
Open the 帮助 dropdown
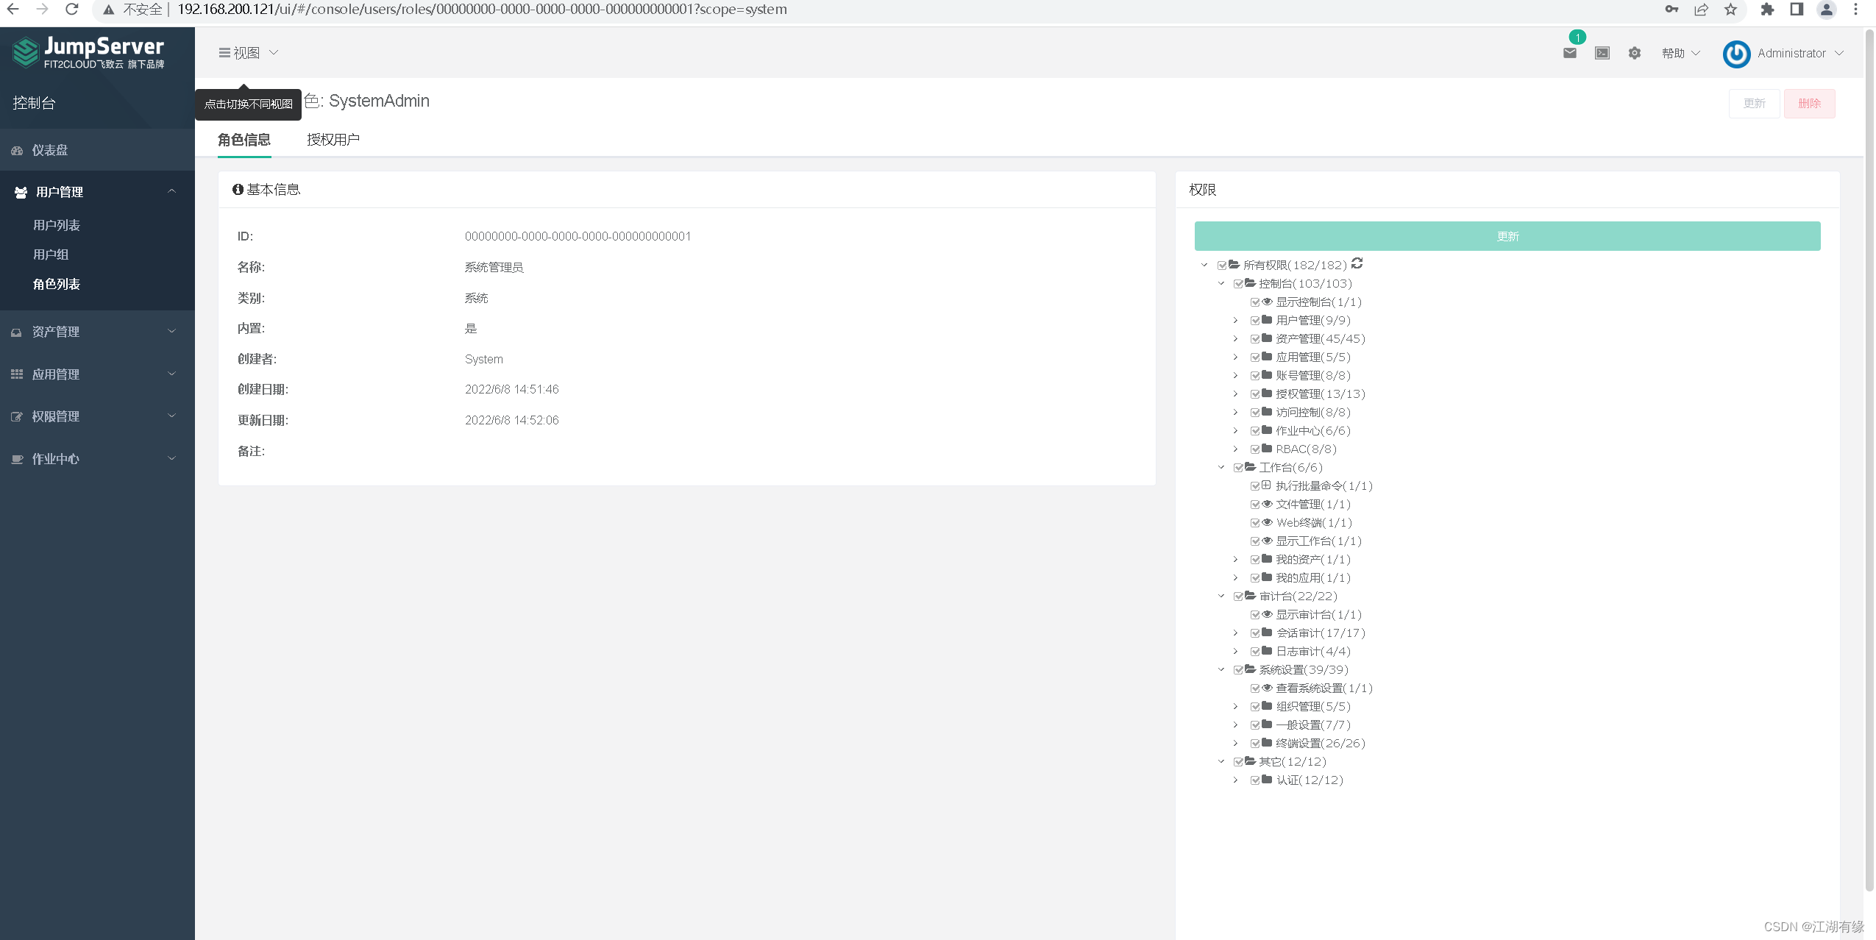click(1681, 53)
